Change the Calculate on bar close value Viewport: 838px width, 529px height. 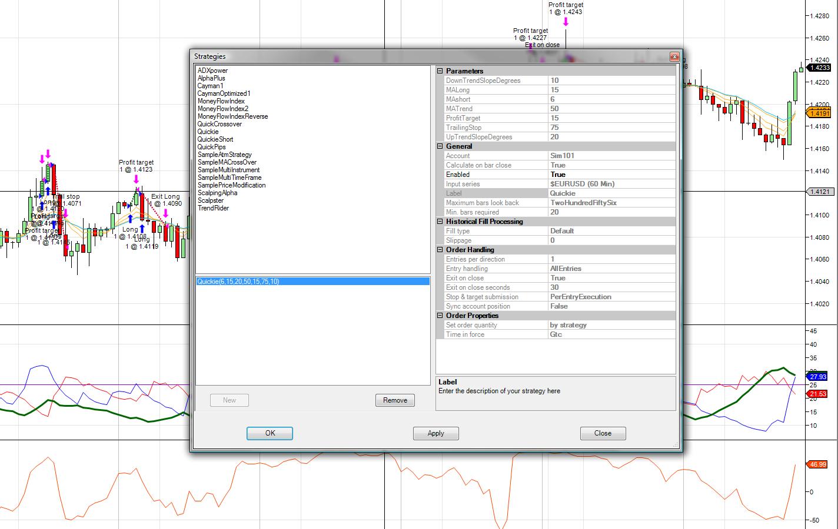(612, 165)
